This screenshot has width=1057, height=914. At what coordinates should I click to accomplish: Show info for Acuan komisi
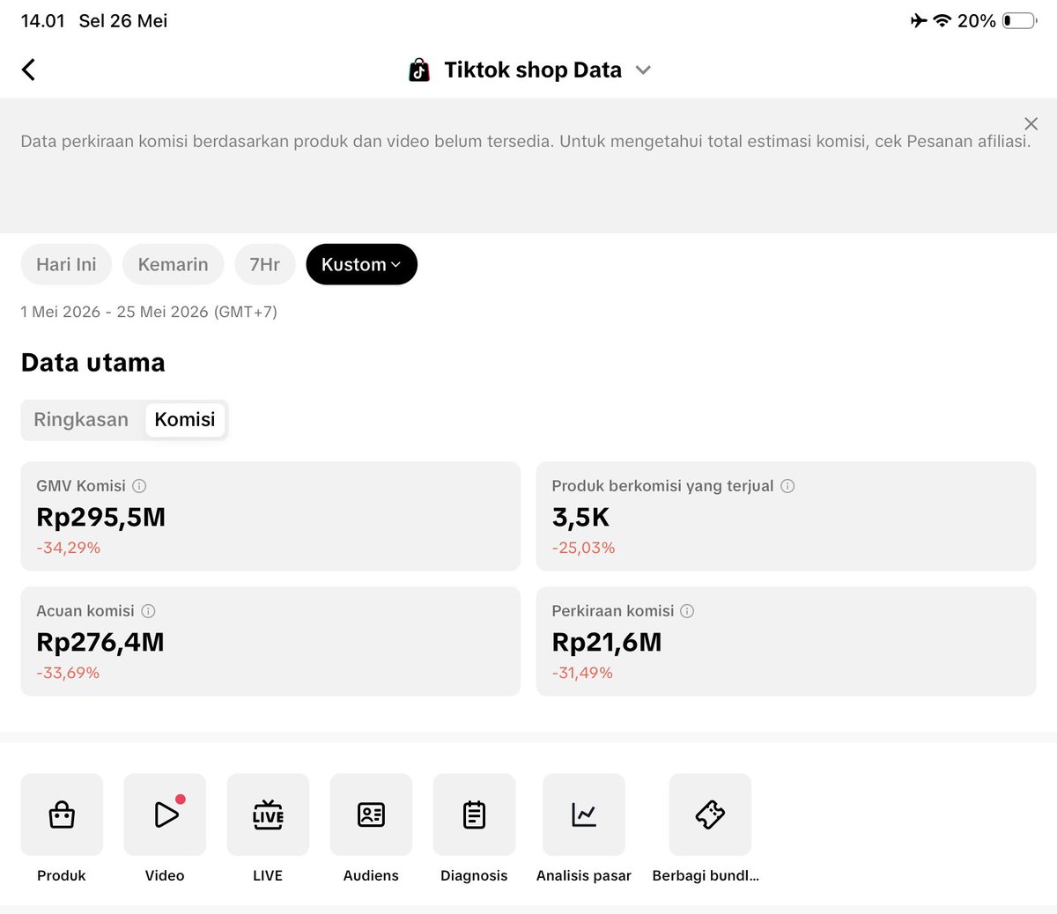point(148,611)
